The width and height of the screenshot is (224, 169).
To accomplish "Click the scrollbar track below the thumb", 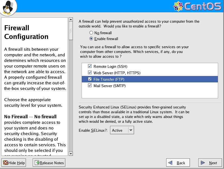I will (x=71, y=98).
